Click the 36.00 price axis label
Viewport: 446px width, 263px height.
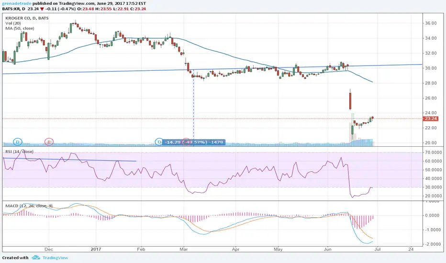(431, 23)
